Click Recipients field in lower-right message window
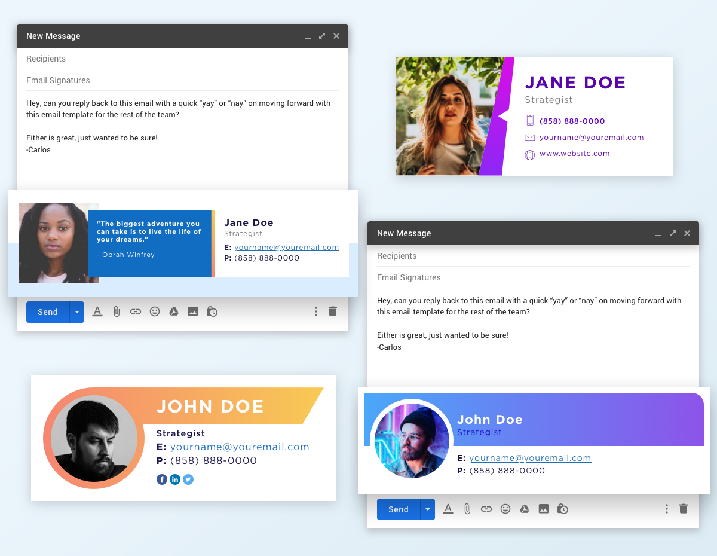Image resolution: width=717 pixels, height=556 pixels. pyautogui.click(x=533, y=256)
